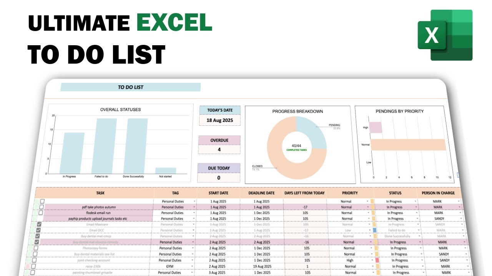Viewport: 492px width, 276px height.
Task: Click the PENDINGS BY PRIORITY chart title
Action: pos(400,111)
